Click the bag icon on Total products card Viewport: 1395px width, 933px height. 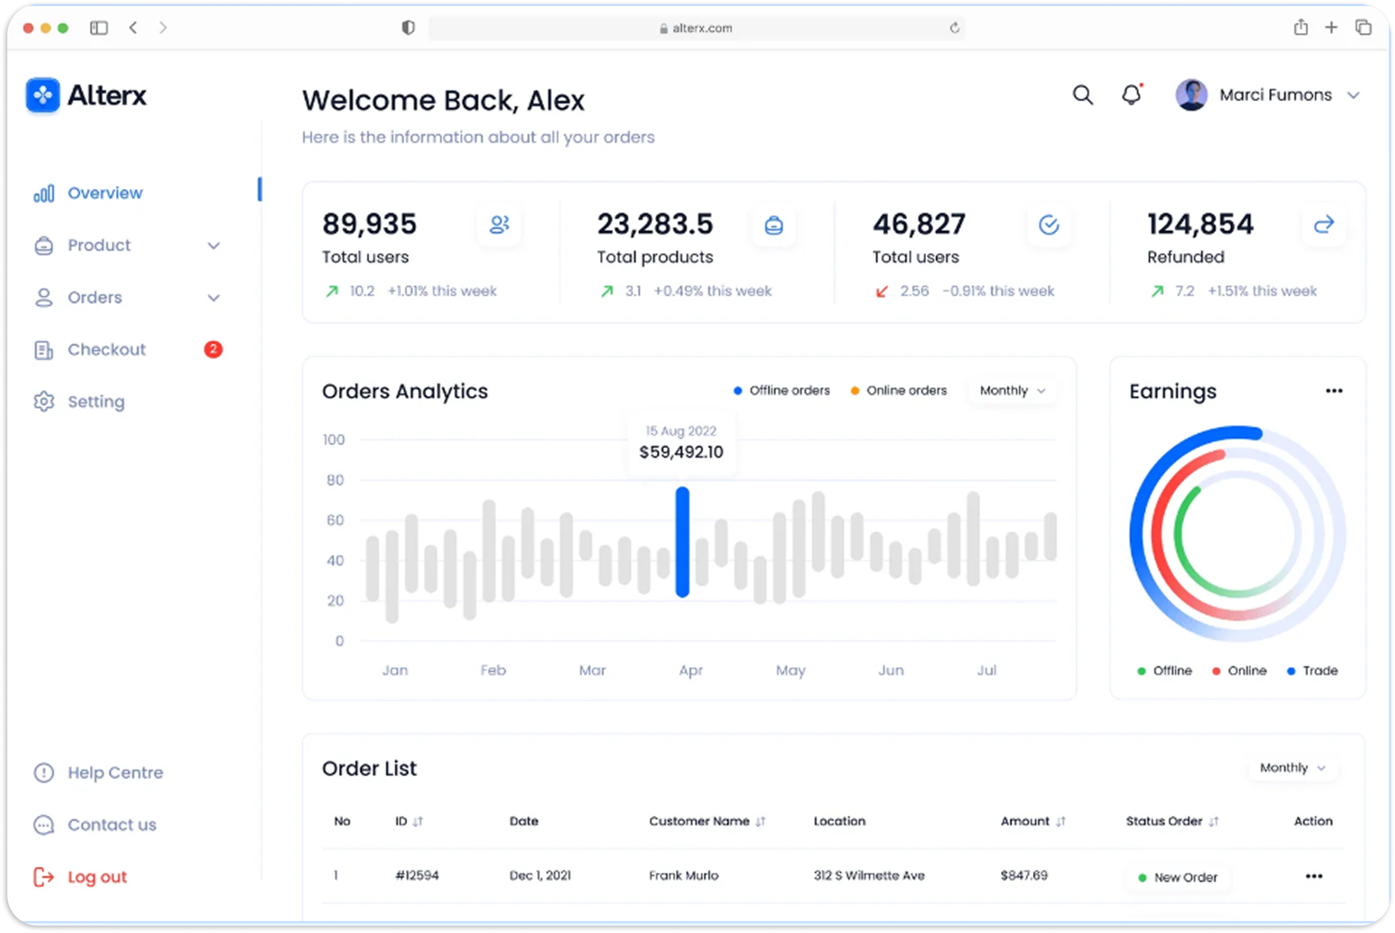(773, 225)
